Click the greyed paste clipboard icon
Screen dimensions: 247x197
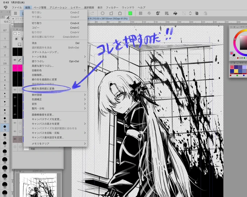(206, 13)
